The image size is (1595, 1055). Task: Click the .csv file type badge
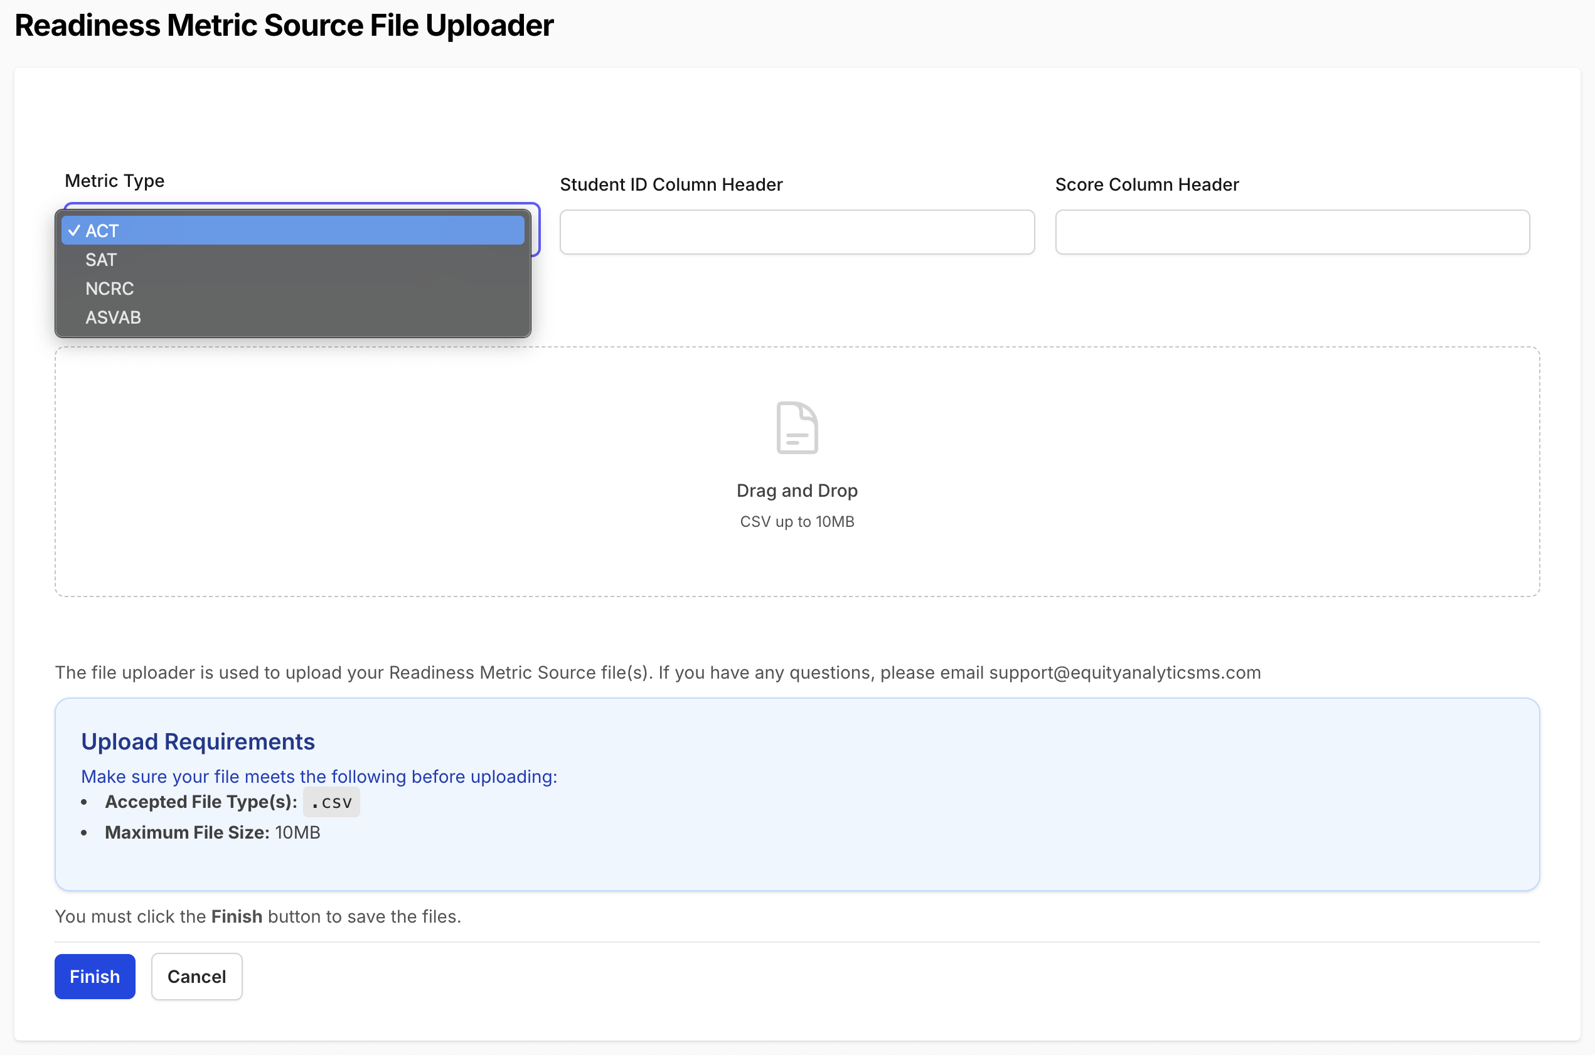pyautogui.click(x=332, y=802)
